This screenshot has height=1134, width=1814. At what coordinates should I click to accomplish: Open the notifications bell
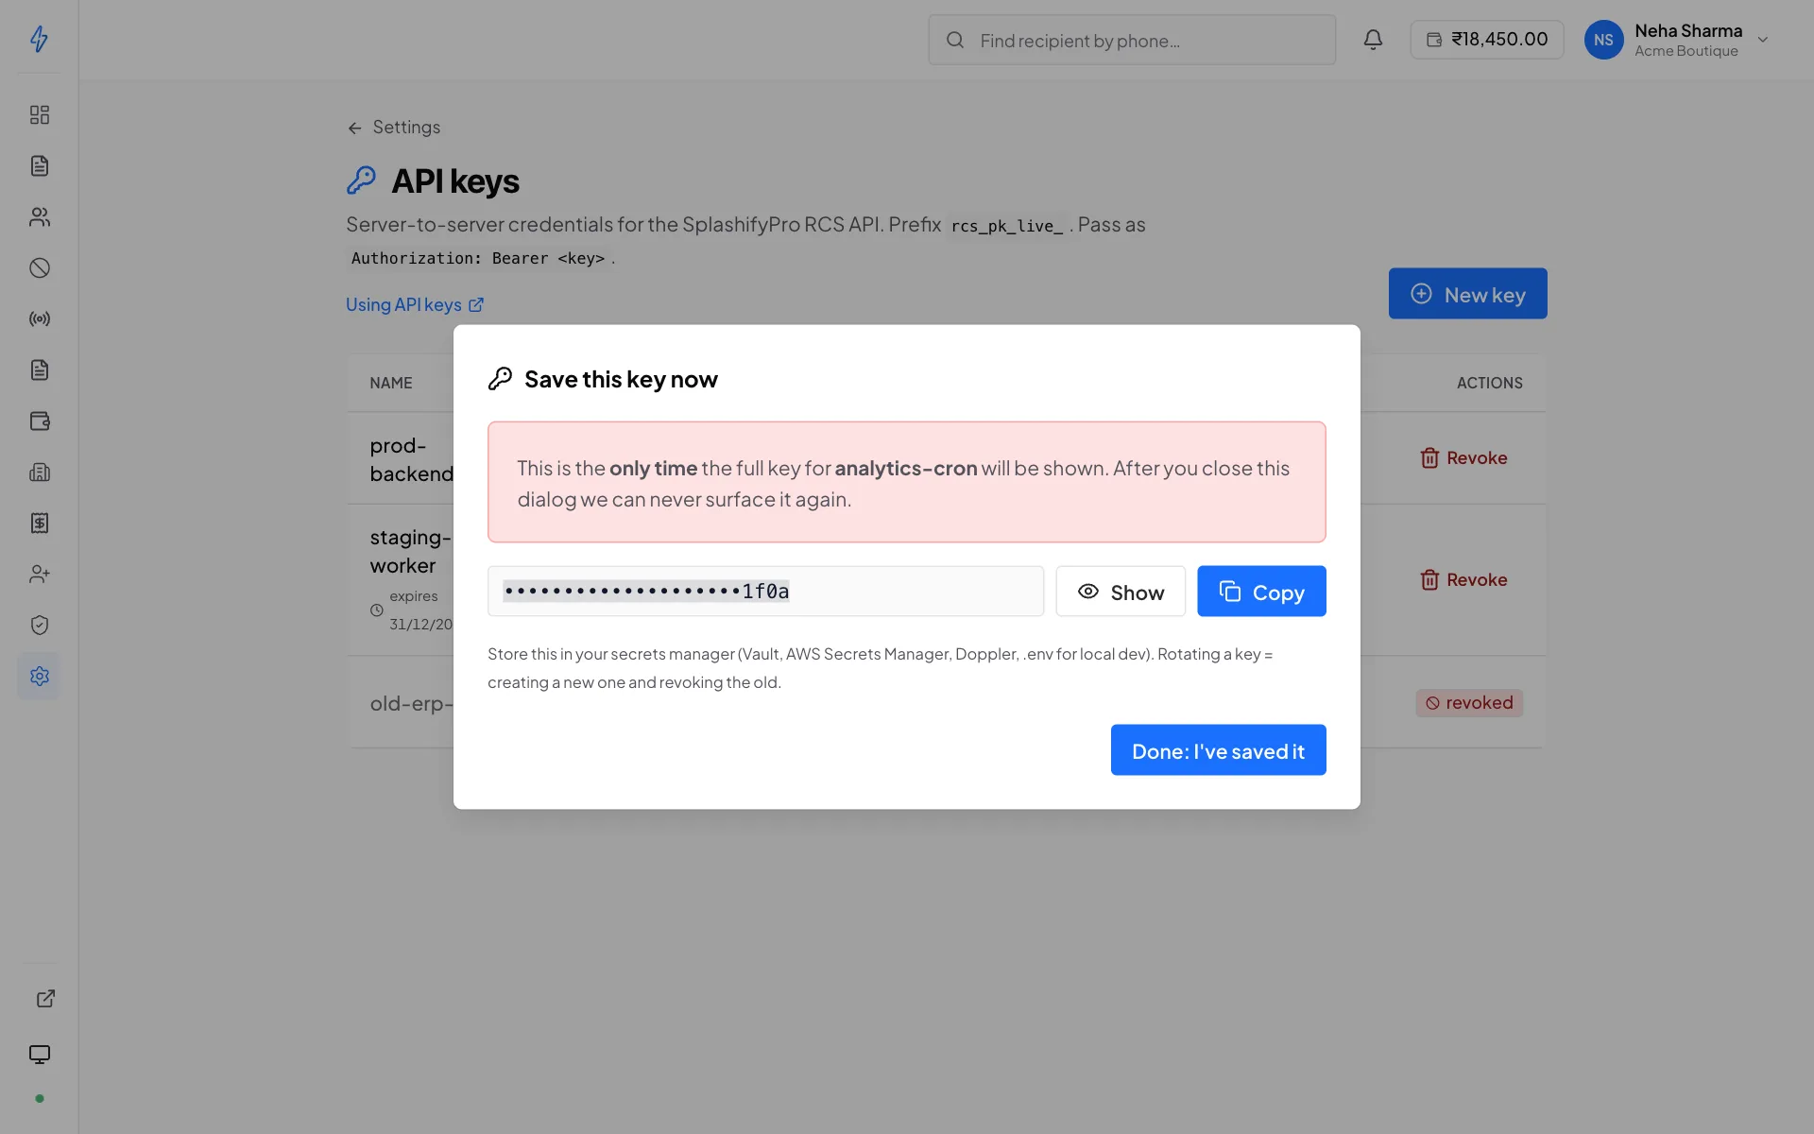pos(1373,40)
